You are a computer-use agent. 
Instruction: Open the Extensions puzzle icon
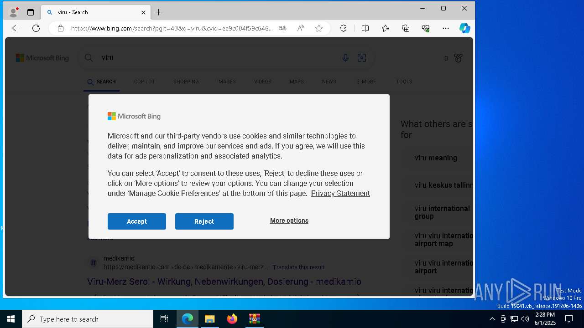click(344, 28)
